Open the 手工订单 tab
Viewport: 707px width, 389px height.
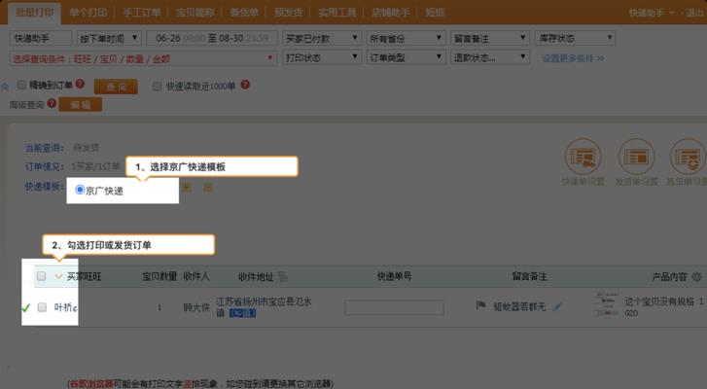coord(142,13)
